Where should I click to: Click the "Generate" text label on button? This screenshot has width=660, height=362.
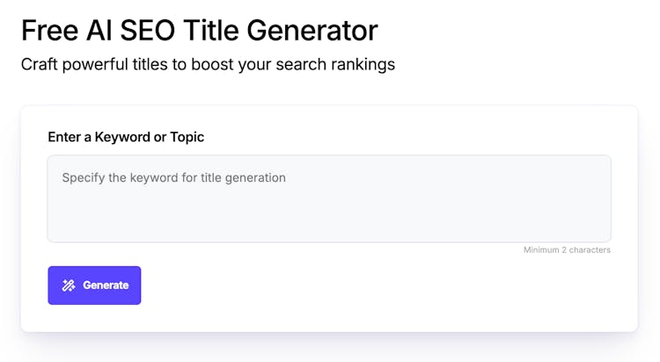coord(106,286)
